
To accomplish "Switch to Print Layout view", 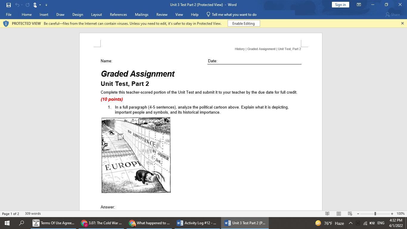I will 338,214.
